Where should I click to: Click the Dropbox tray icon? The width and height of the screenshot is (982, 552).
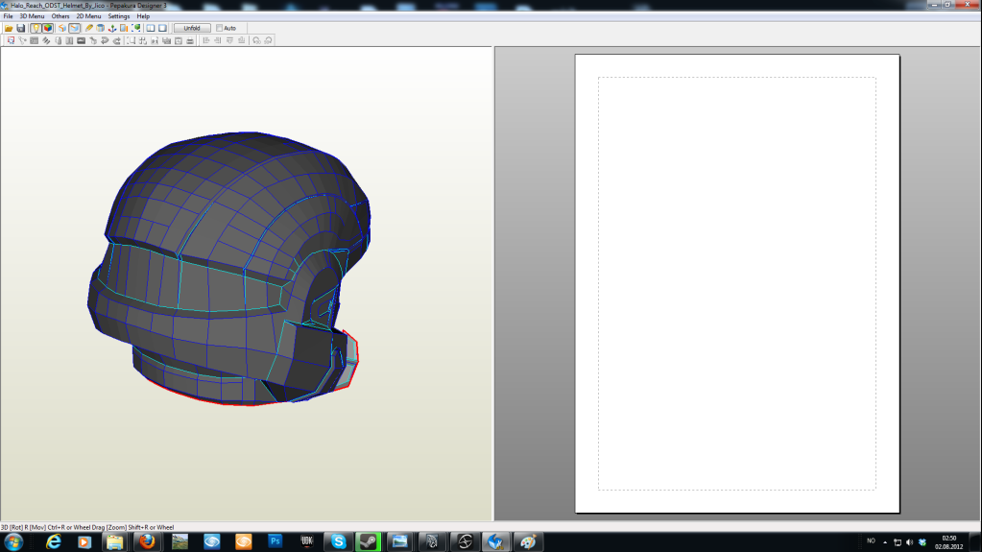pos(922,542)
